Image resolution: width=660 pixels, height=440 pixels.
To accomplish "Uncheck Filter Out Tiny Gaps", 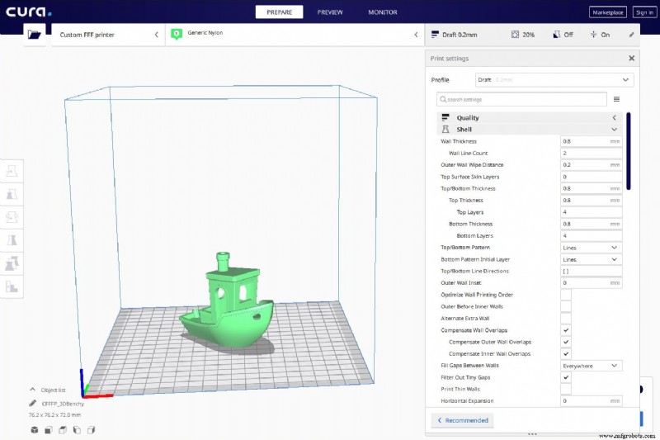I will coord(566,377).
